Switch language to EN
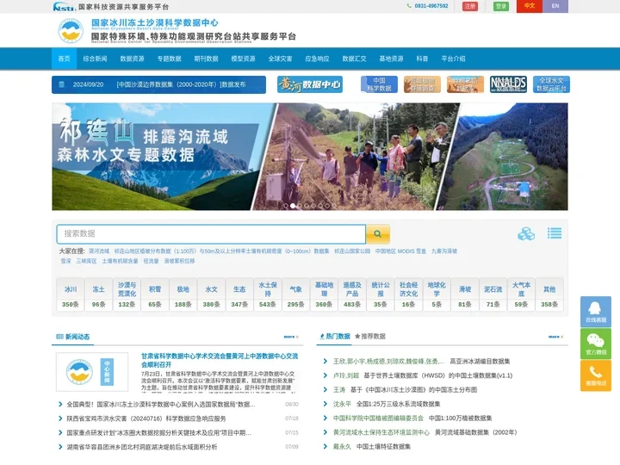 tap(555, 6)
